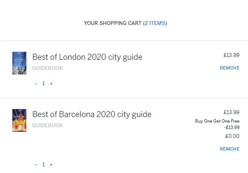The height and width of the screenshot is (173, 248).
Task: Click the £0.00 Barcelona final price
Action: coord(232,136)
